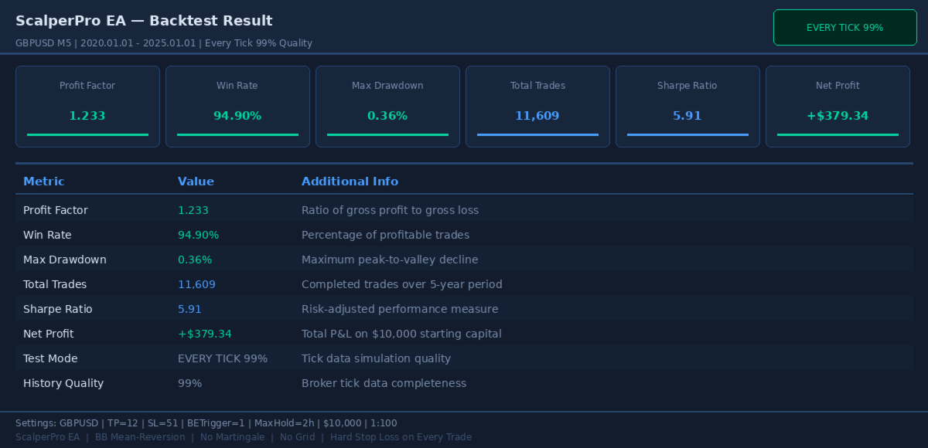
Task: Select the Profit Factor summary card
Action: (87, 107)
